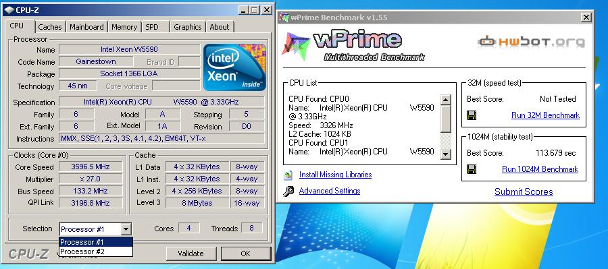Click the wPrime title bar icon
This screenshot has height=269, width=608.
[x=284, y=18]
